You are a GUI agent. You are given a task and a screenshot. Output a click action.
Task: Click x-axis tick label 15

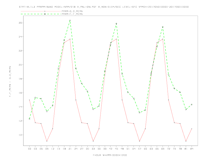pos(58,149)
